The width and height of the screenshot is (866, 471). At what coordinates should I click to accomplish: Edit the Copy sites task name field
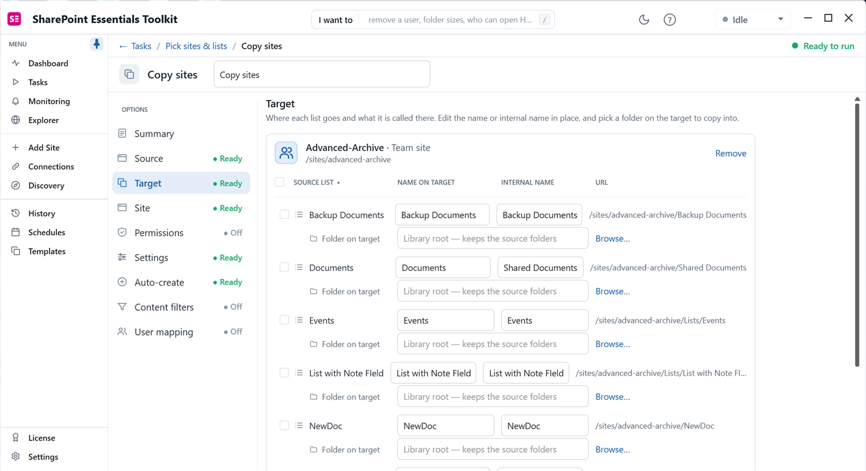[322, 75]
